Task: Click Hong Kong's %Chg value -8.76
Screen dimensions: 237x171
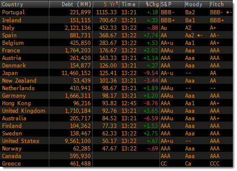Action: pyautogui.click(x=151, y=103)
